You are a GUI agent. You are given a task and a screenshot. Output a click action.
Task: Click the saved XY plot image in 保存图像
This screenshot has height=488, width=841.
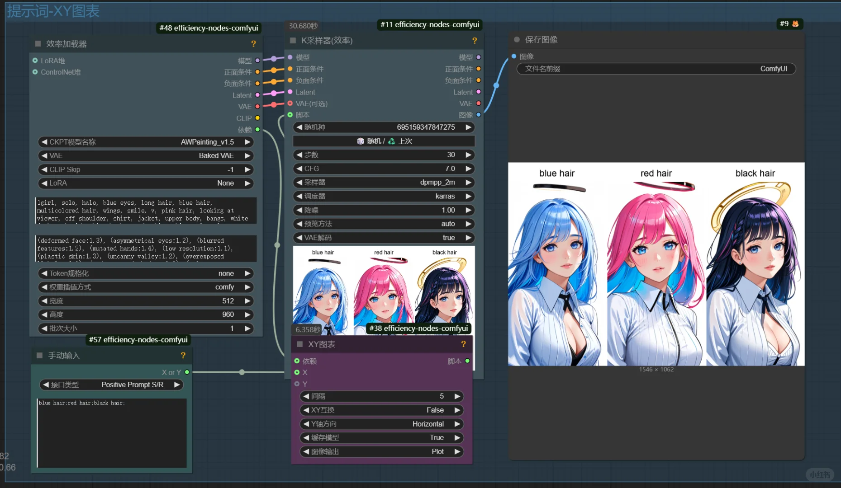pyautogui.click(x=656, y=264)
